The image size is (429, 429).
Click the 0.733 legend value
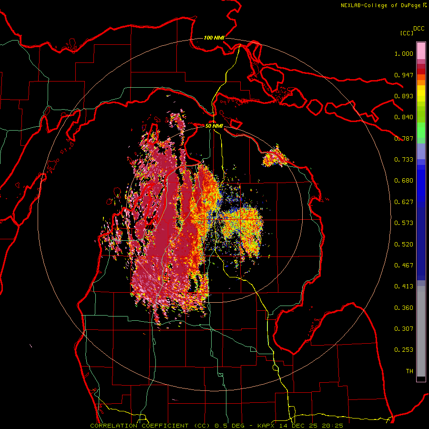click(404, 160)
